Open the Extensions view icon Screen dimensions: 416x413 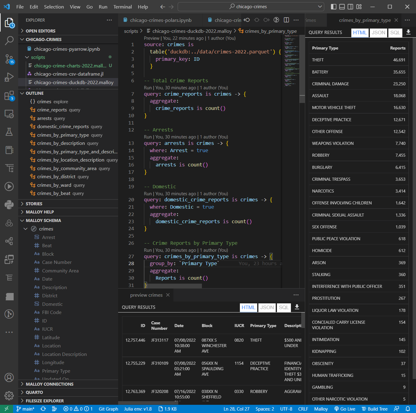point(9,96)
